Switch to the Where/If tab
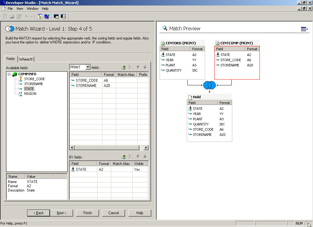This screenshot has height=227, width=313. (x=26, y=59)
